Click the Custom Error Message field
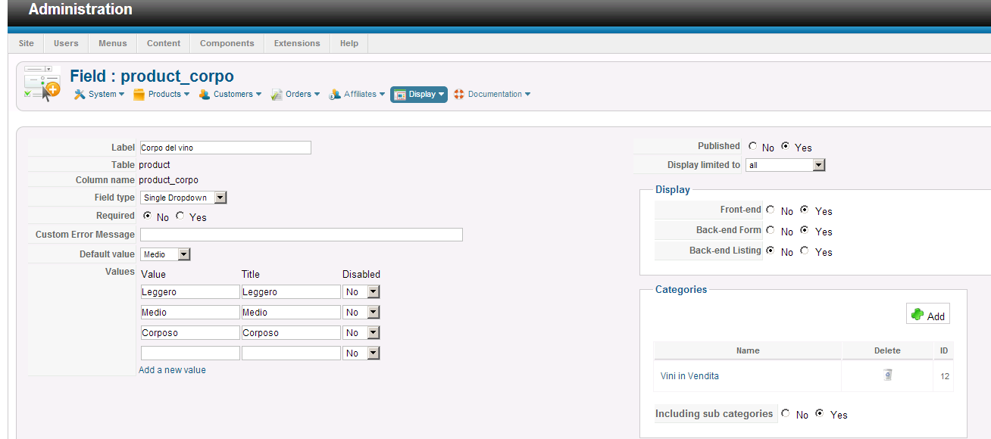 [x=301, y=235]
